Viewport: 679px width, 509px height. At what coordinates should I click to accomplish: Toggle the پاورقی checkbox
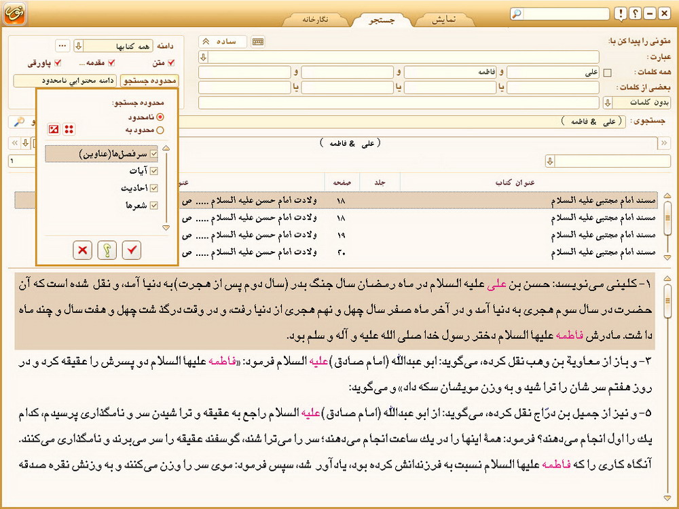tap(57, 63)
